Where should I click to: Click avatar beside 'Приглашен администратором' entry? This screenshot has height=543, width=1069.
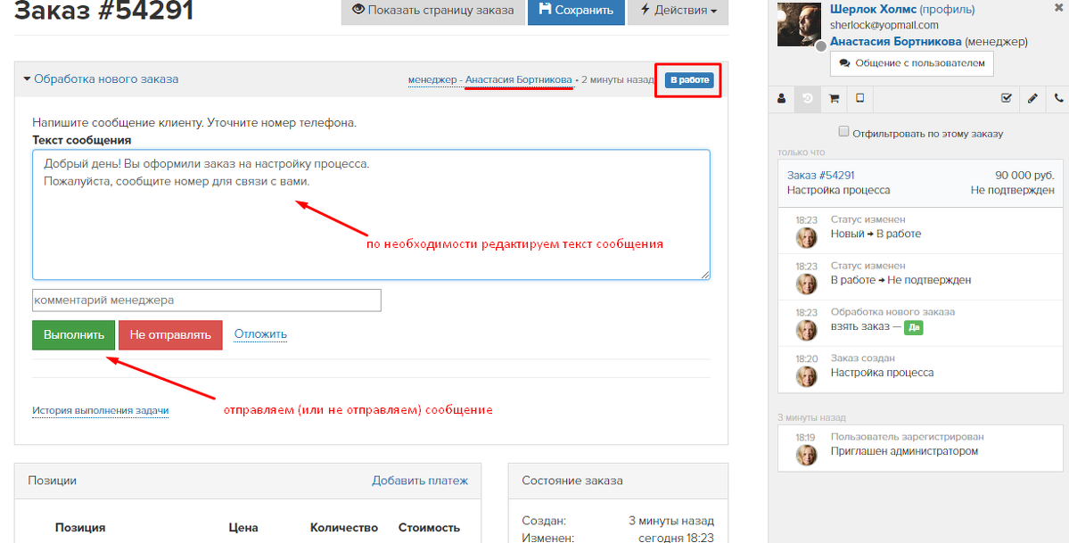[x=807, y=455]
